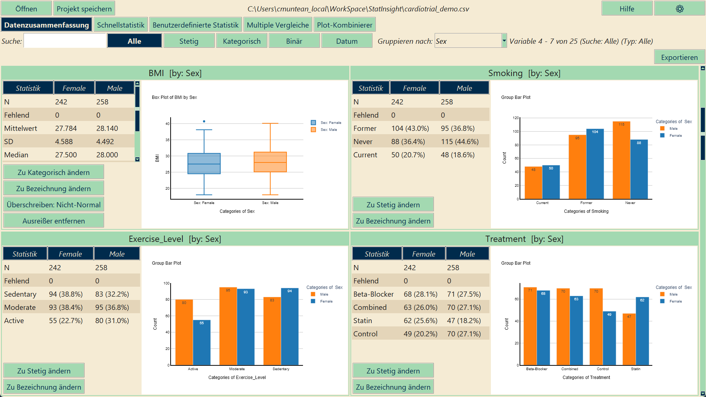Click Zu Bezeichnung ändern under BMI
706x397 pixels.
coord(54,188)
